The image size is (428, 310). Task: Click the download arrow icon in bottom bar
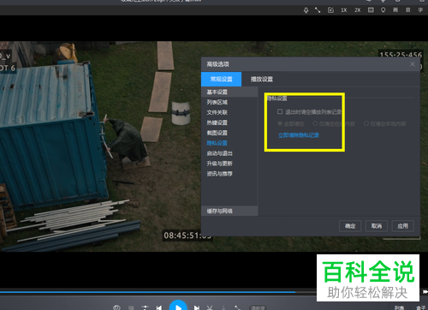click(223, 307)
